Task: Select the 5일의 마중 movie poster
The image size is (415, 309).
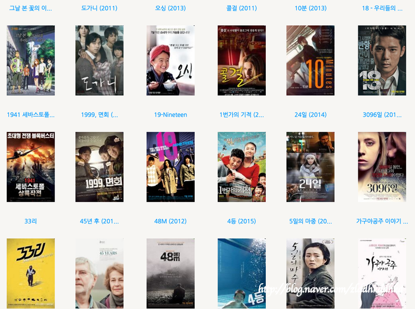Action: click(x=311, y=273)
